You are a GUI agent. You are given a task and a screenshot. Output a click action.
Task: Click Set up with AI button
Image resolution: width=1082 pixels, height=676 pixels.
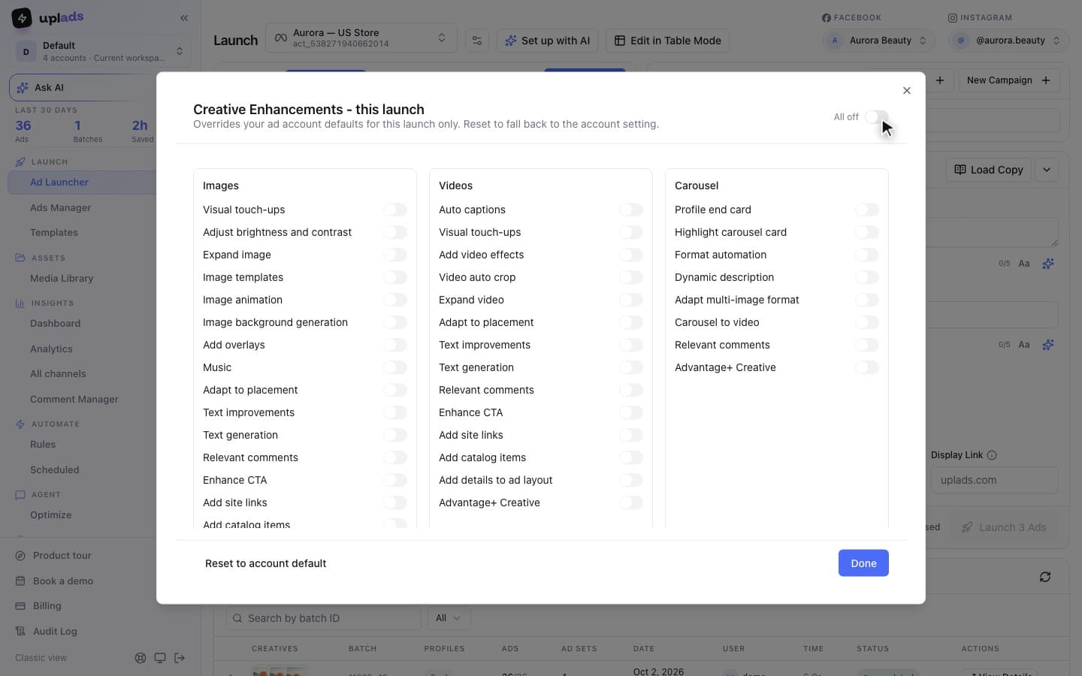click(x=547, y=41)
